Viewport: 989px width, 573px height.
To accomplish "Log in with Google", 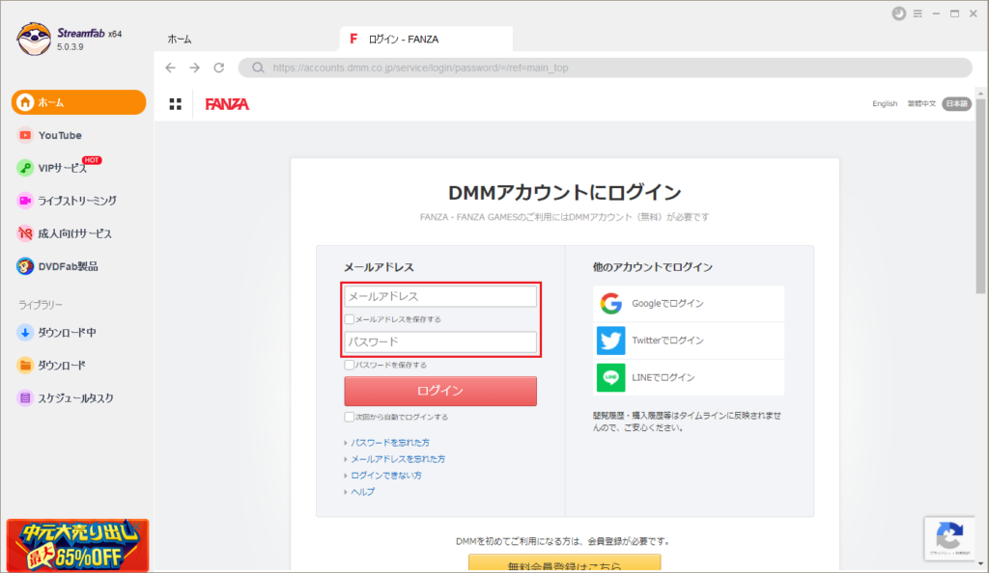I will (x=689, y=304).
